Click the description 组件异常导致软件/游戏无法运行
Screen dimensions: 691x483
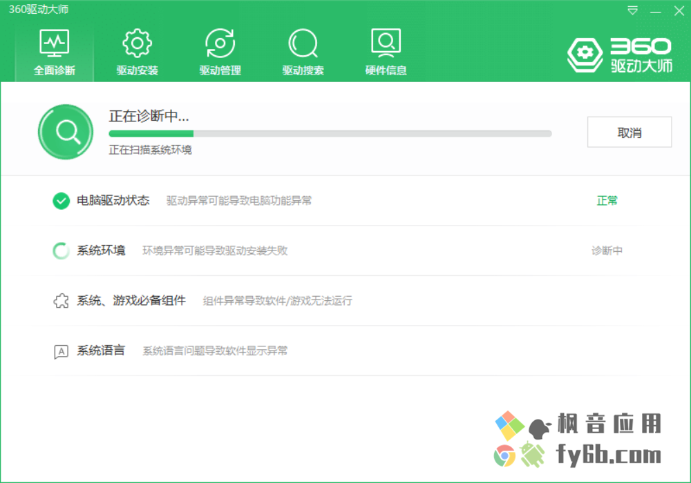click(277, 301)
